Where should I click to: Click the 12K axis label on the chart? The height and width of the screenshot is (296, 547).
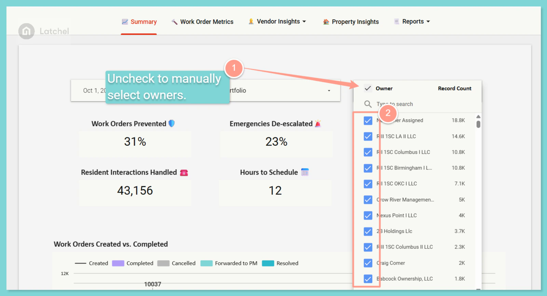[x=65, y=273]
